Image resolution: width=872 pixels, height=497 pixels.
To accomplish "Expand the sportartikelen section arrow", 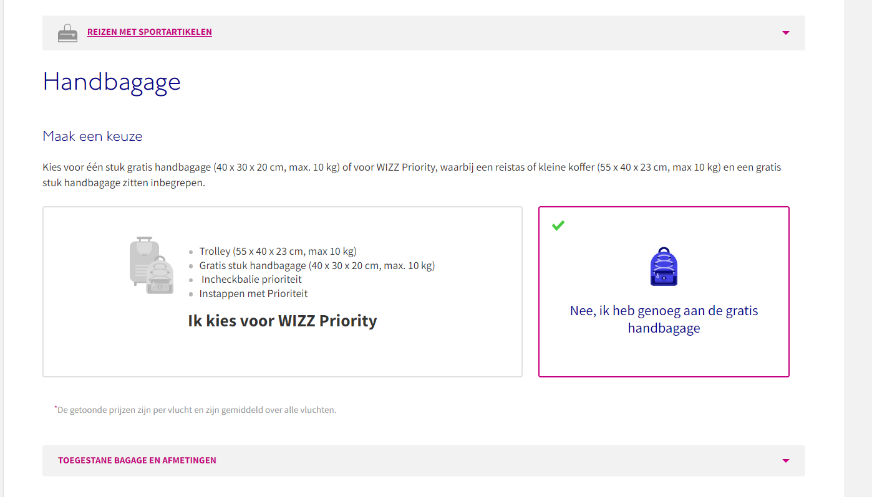I will [785, 33].
